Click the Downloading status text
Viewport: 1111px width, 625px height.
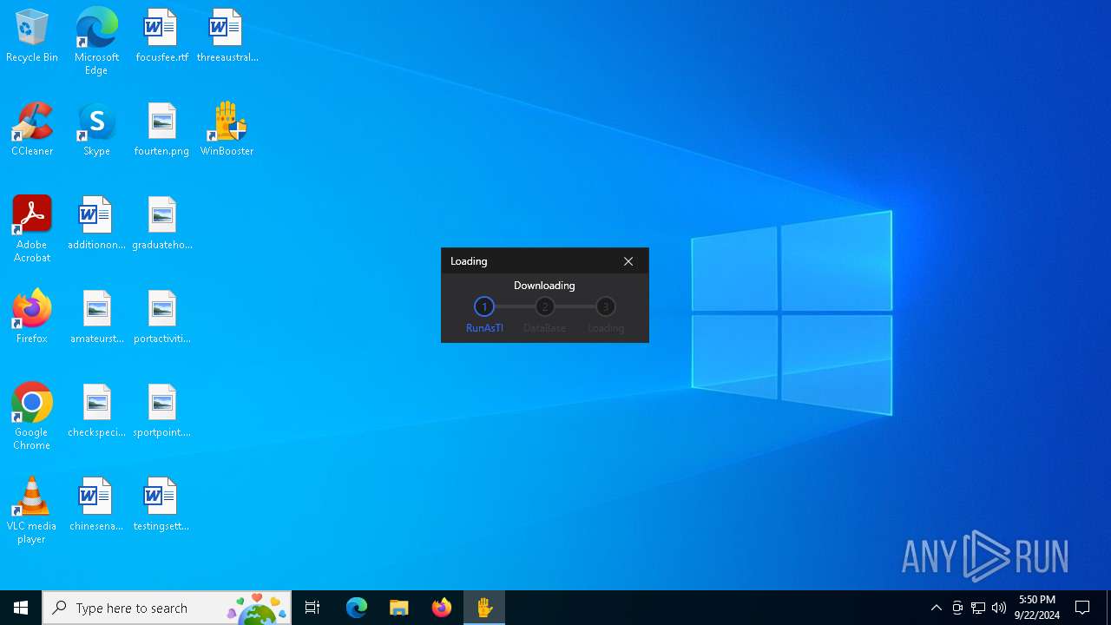coord(544,286)
